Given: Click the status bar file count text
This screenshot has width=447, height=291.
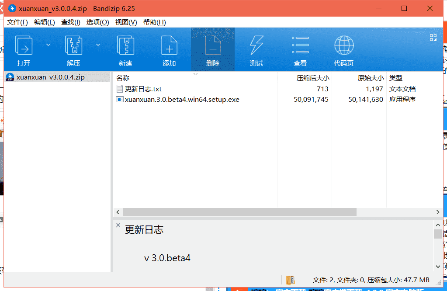Looking at the screenshot, I should [371, 280].
